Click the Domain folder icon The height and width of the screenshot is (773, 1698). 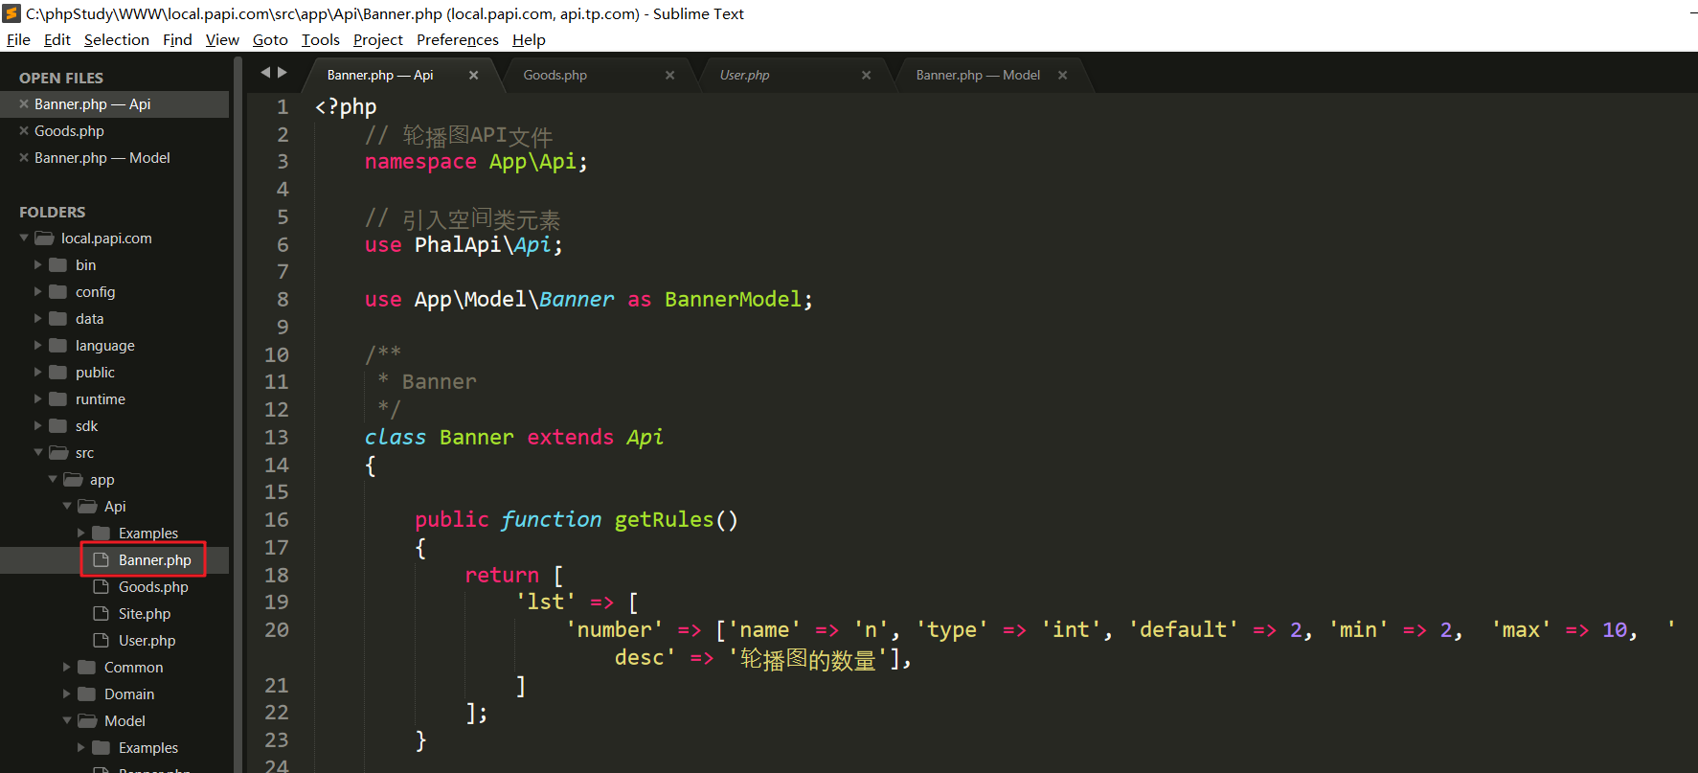pyautogui.click(x=87, y=694)
